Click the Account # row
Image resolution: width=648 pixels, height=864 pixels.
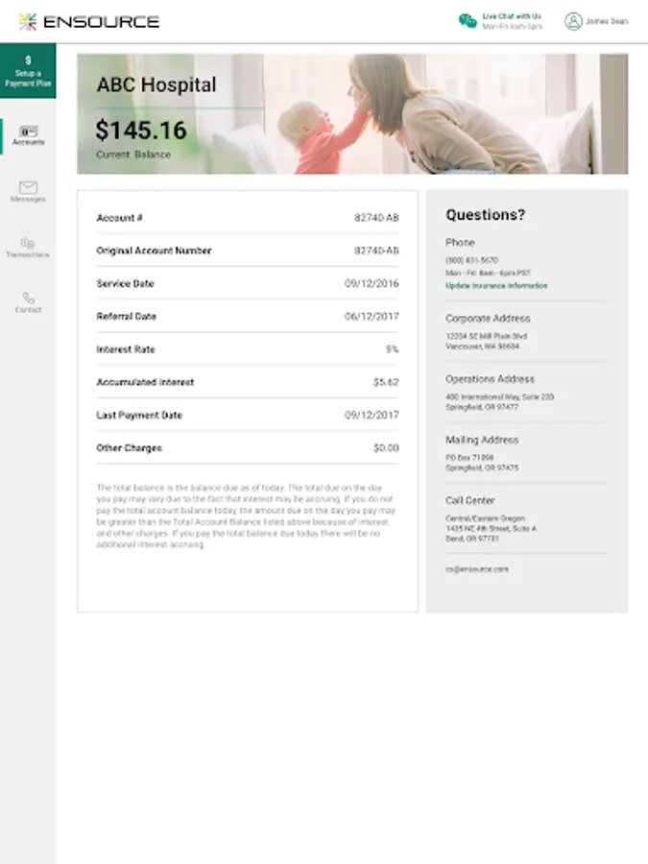(x=248, y=218)
